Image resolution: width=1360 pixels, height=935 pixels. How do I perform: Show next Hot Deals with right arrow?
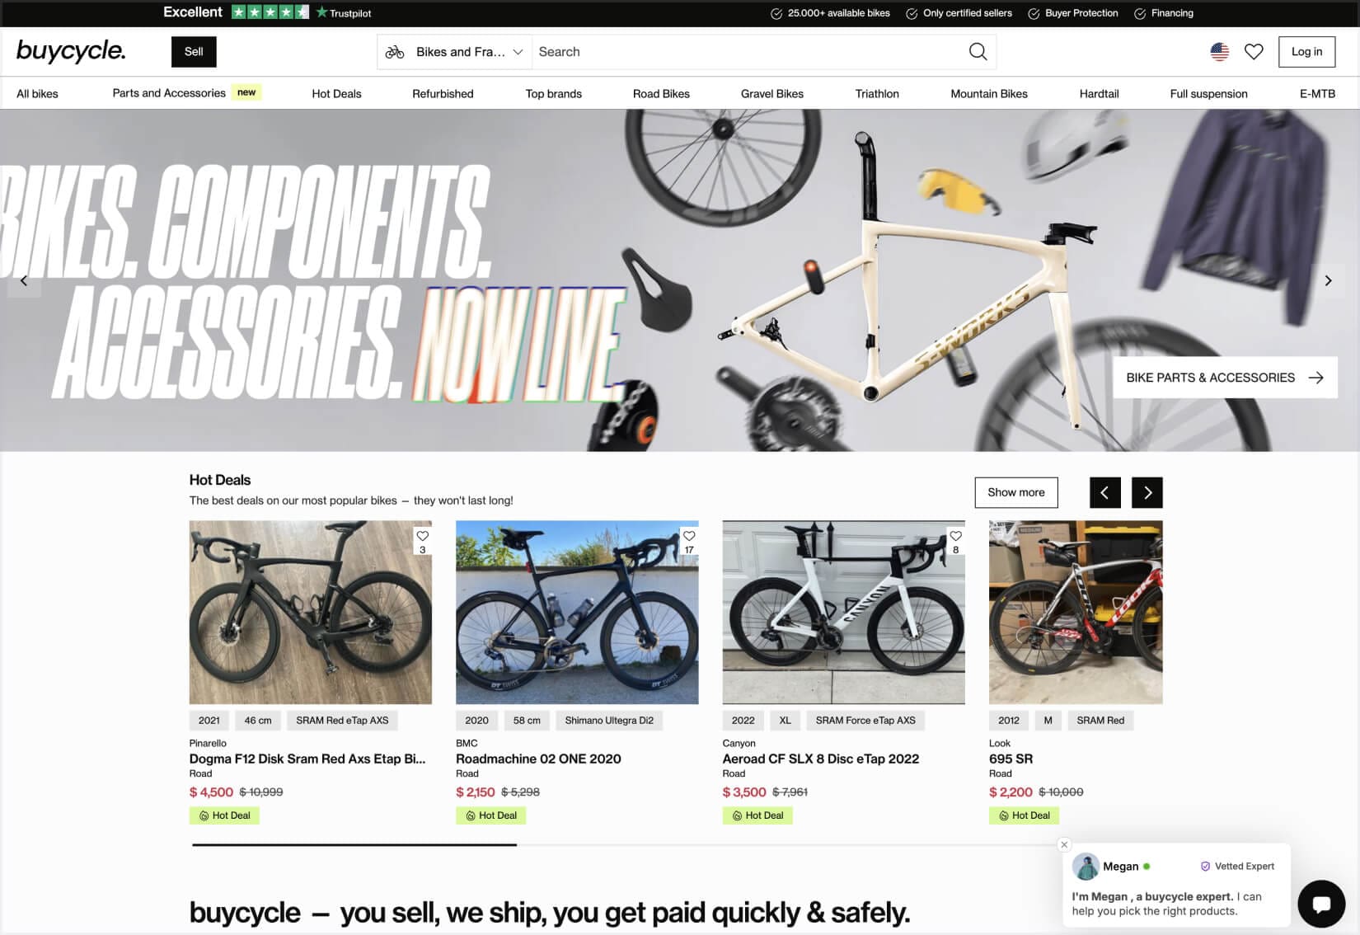click(x=1147, y=492)
